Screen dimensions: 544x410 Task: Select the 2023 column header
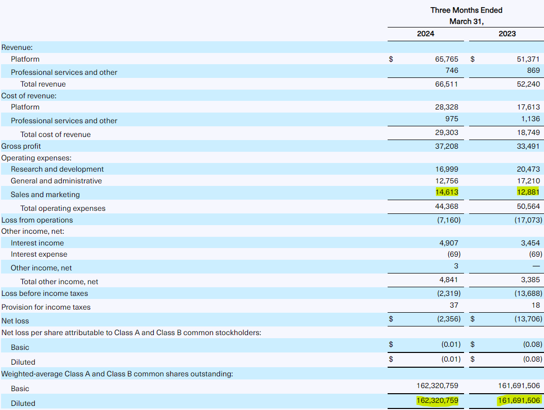point(507,34)
